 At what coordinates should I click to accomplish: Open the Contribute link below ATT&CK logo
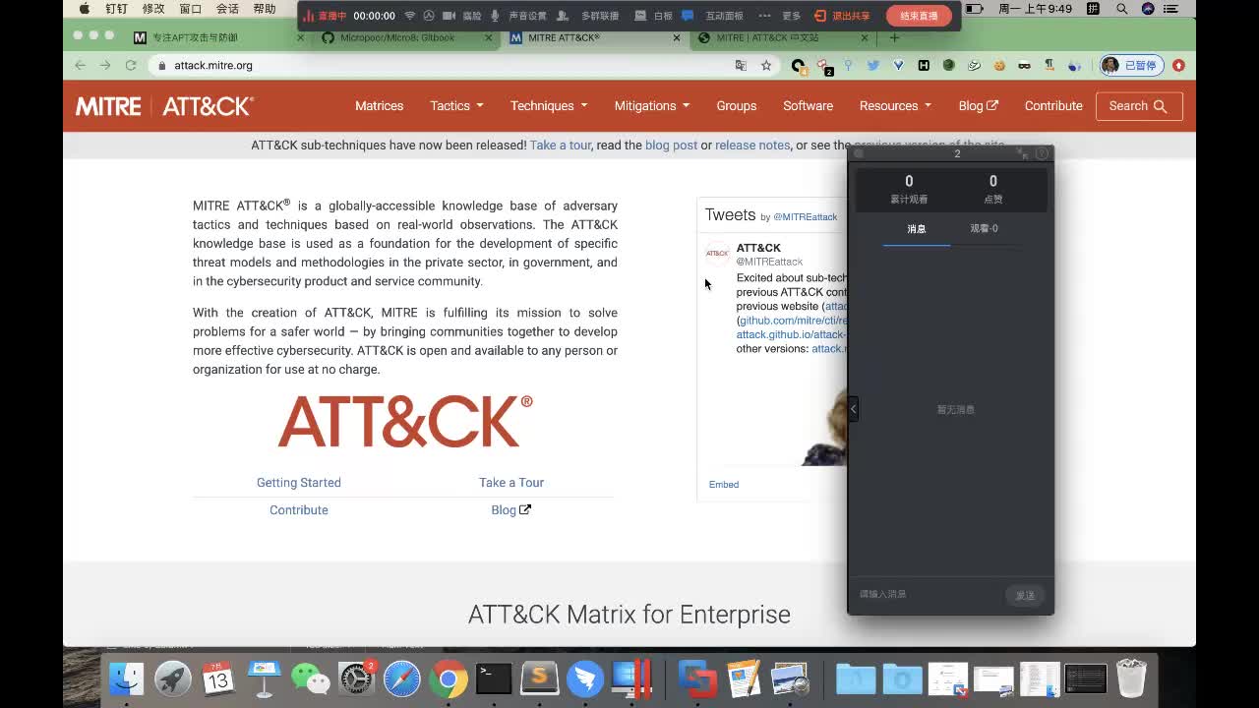(299, 510)
